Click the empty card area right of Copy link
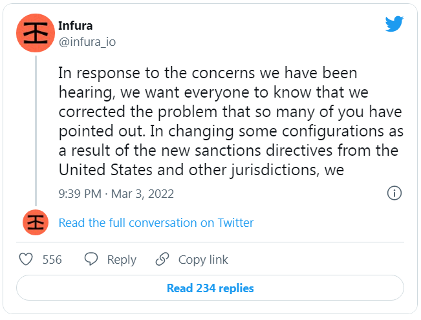The image size is (421, 320). (x=316, y=259)
